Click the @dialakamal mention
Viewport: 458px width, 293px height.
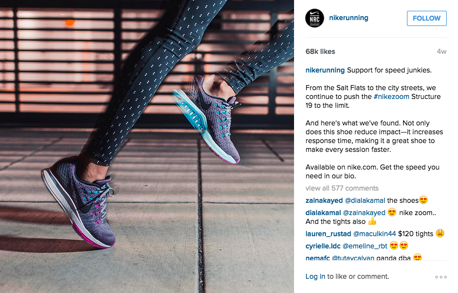[365, 200]
